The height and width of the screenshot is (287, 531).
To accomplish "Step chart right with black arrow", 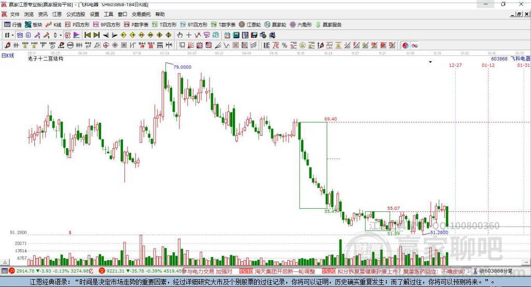I will coord(115,35).
